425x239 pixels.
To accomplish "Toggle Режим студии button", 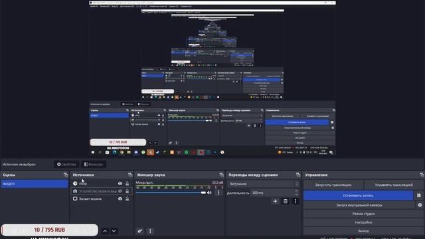I will [363, 214].
